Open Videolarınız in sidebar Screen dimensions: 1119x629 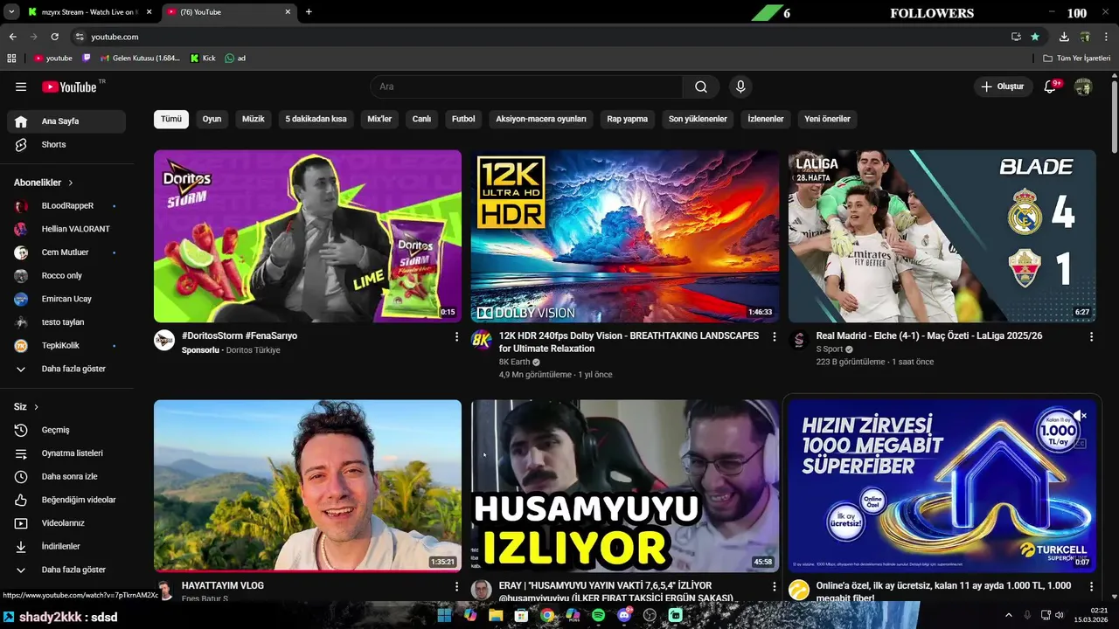pos(66,523)
